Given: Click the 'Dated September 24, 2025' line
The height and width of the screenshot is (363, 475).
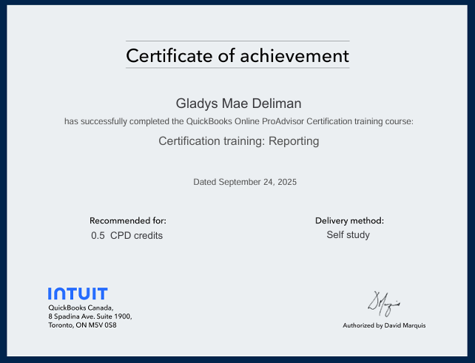Looking at the screenshot, I should point(245,182).
